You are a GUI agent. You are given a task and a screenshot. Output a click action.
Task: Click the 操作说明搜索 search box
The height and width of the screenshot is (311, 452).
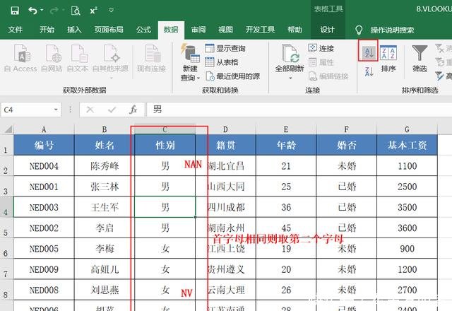point(392,30)
